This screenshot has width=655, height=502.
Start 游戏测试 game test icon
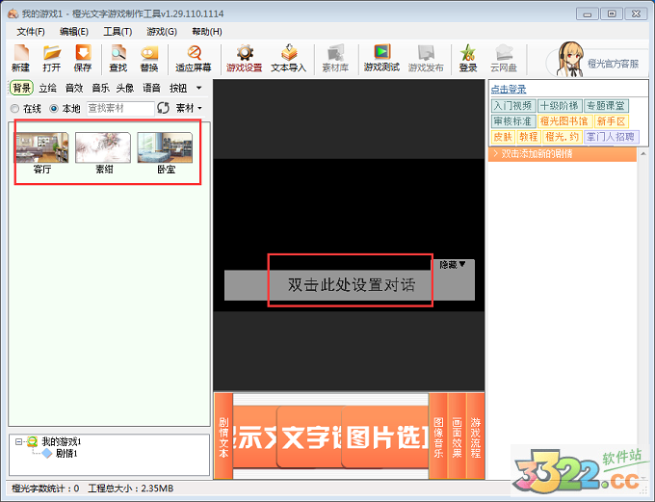[381, 58]
